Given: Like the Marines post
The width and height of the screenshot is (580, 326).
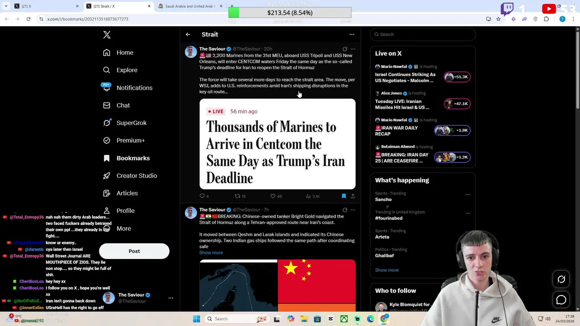Looking at the screenshot, I should click(x=276, y=196).
